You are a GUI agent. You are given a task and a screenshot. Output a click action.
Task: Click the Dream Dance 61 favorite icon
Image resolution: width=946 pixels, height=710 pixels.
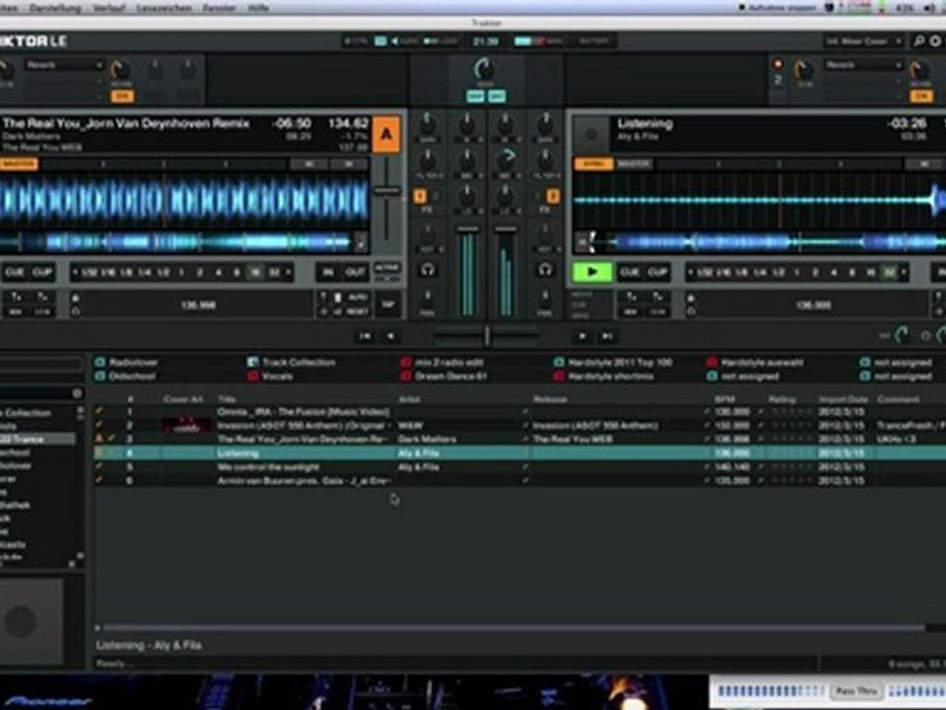[406, 376]
